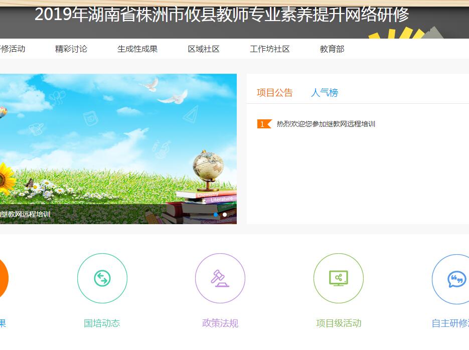Switch to the 项目公告 tab
Viewport: 469px width, 350px height.
[275, 93]
